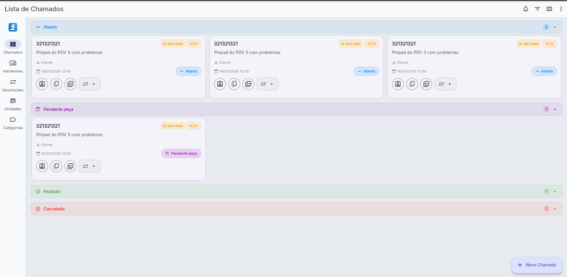Collapse the Aberto section

[x=555, y=27]
